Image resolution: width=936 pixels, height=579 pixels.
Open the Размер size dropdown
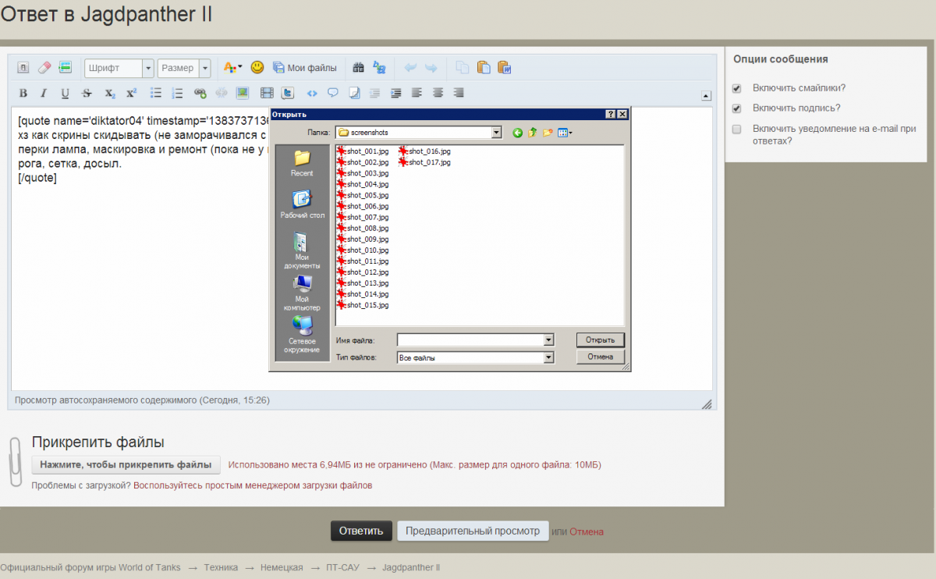click(x=184, y=68)
